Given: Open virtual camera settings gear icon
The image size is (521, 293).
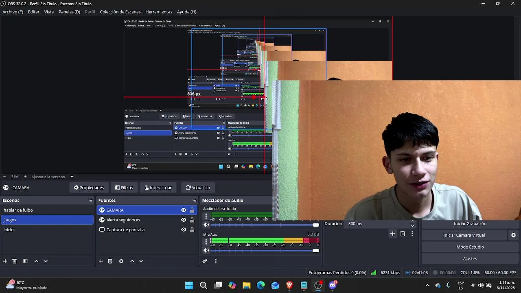Looking at the screenshot, I should tap(513, 235).
